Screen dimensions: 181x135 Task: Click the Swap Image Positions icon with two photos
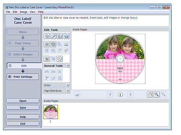point(53,44)
